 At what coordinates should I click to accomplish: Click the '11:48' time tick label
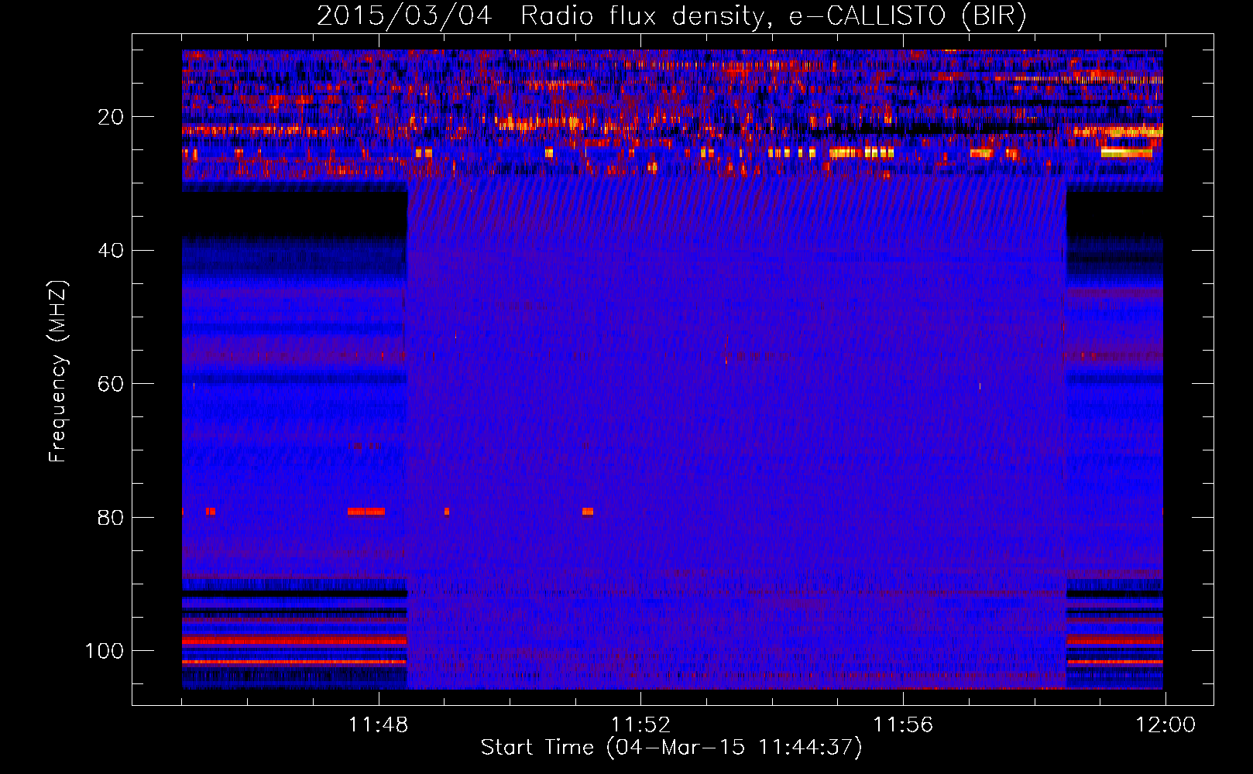[379, 725]
